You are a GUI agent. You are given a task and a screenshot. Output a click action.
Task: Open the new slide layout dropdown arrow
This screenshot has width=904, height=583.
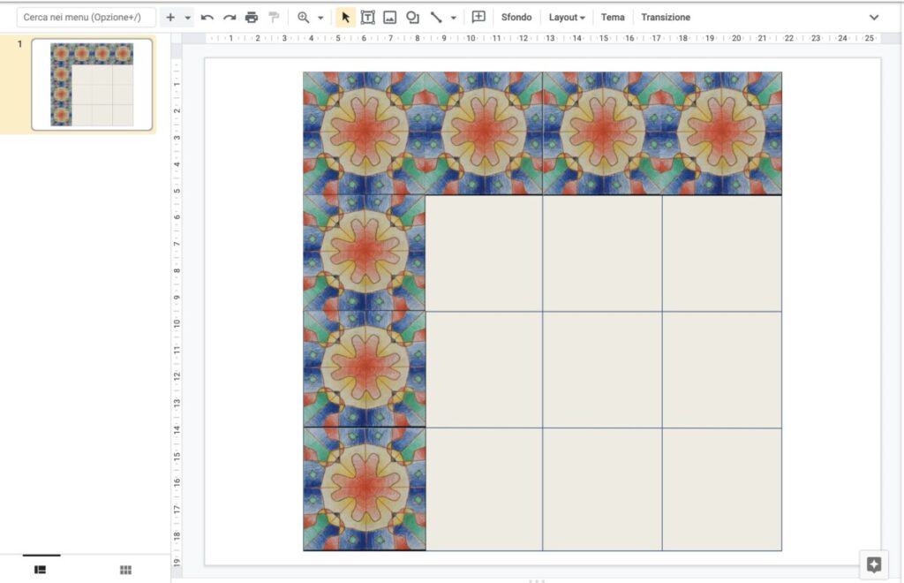coord(187,18)
